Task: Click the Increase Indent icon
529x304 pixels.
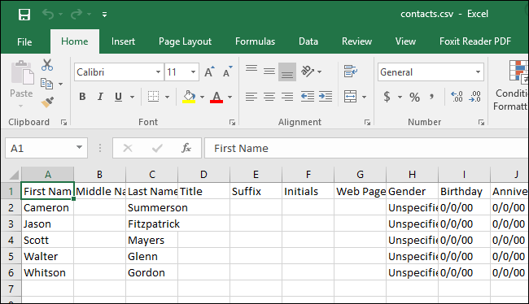Action: pos(326,97)
